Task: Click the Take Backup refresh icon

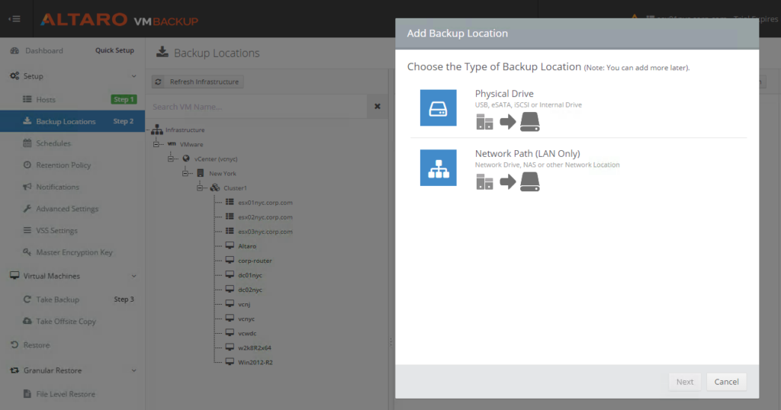Action: pyautogui.click(x=27, y=299)
